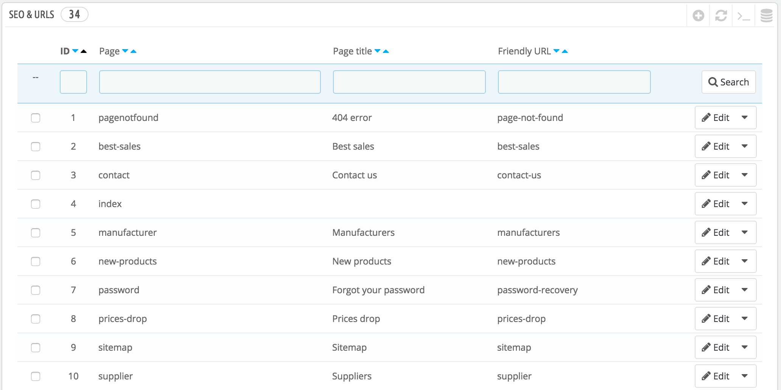781x390 pixels.
Task: Sort Page title descending arrow
Action: pyautogui.click(x=378, y=51)
